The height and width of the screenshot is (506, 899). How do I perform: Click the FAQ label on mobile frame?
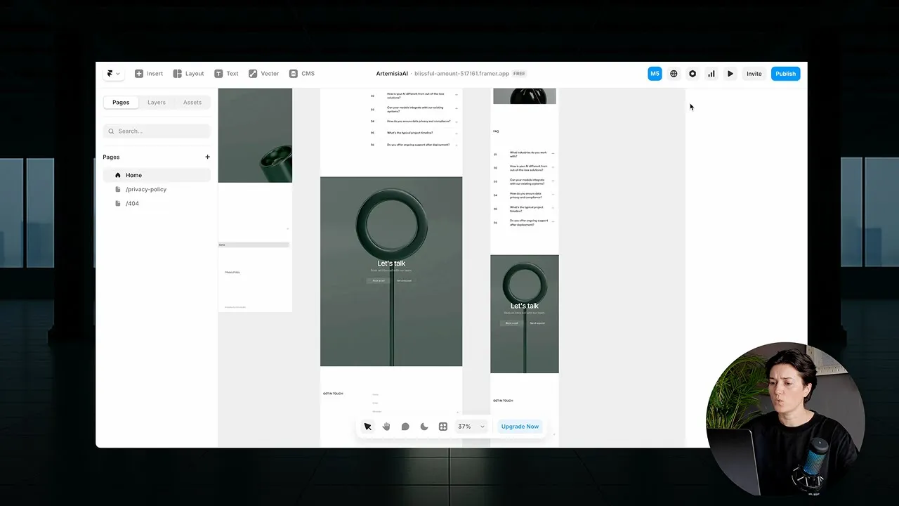[496, 131]
